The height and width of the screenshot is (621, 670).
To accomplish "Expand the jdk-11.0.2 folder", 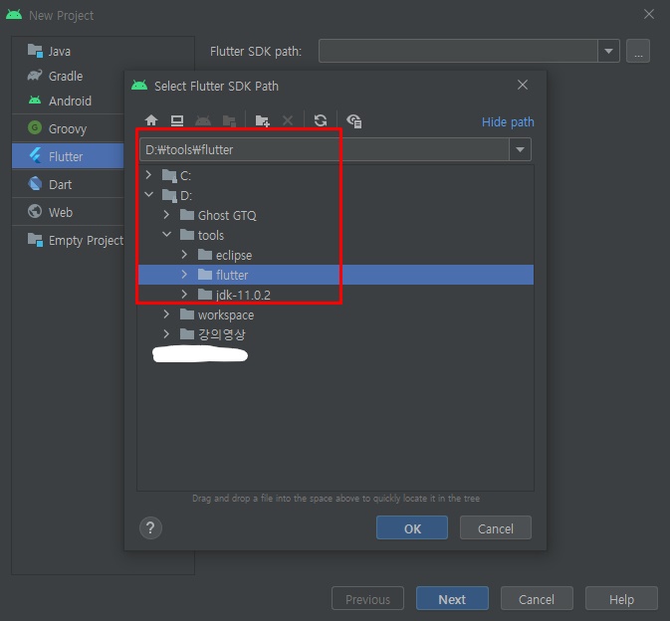I will (184, 295).
